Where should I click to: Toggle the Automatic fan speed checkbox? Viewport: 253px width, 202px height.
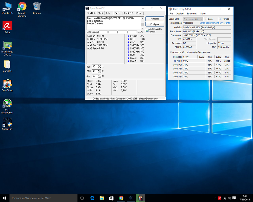[x=147, y=30]
